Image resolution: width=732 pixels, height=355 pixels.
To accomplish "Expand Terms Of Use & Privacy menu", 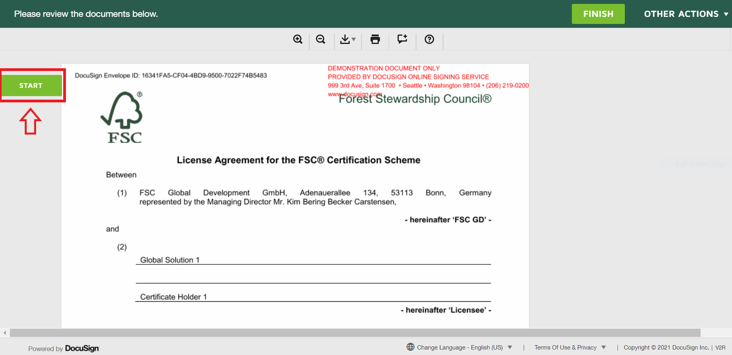I will pos(570,348).
